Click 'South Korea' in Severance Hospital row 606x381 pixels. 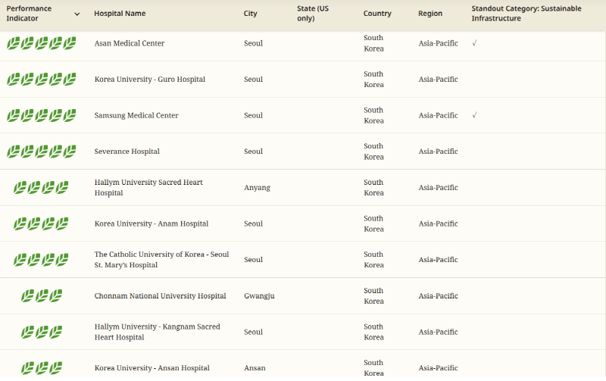373,151
